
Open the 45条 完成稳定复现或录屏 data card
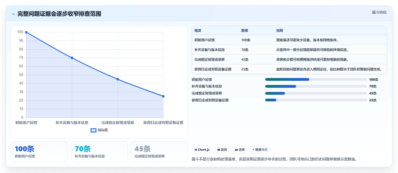(159, 152)
